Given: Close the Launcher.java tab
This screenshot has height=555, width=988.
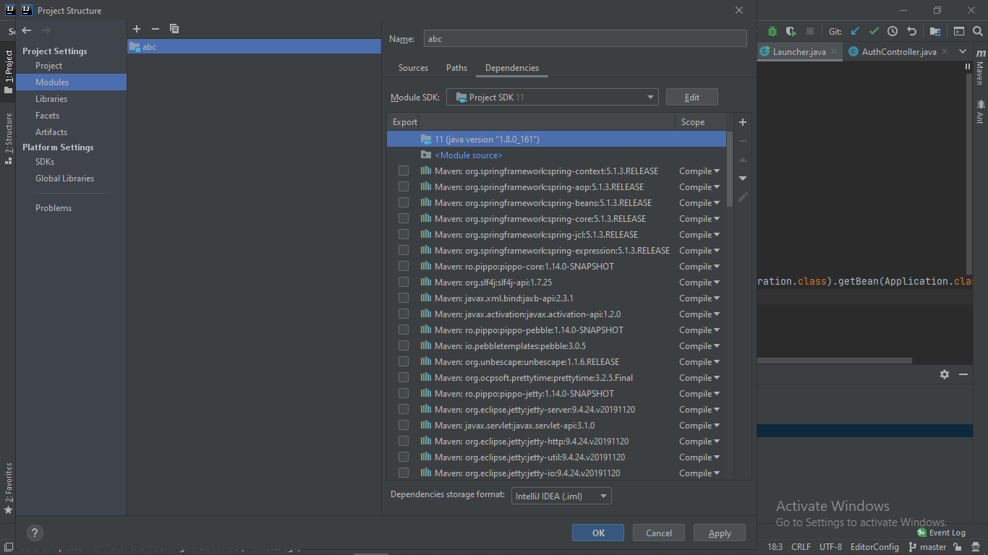Looking at the screenshot, I should (833, 52).
